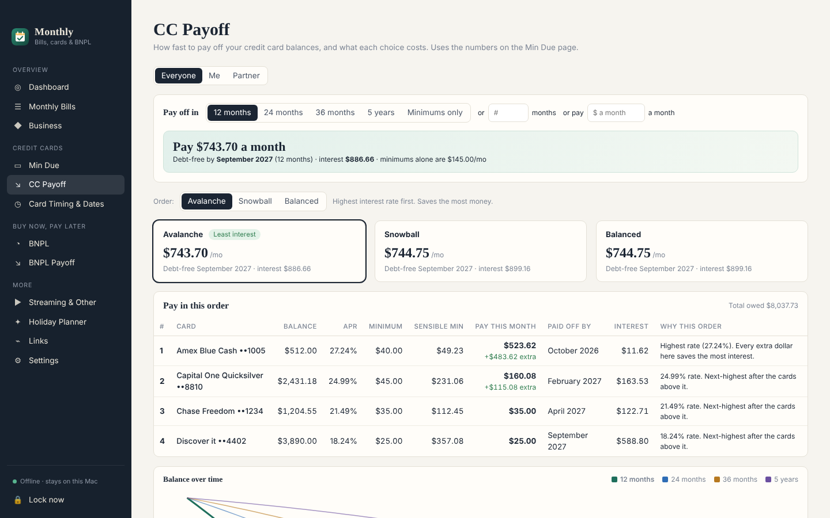Click the Min Due card icon
Screen dimensions: 830x518
tap(18, 165)
